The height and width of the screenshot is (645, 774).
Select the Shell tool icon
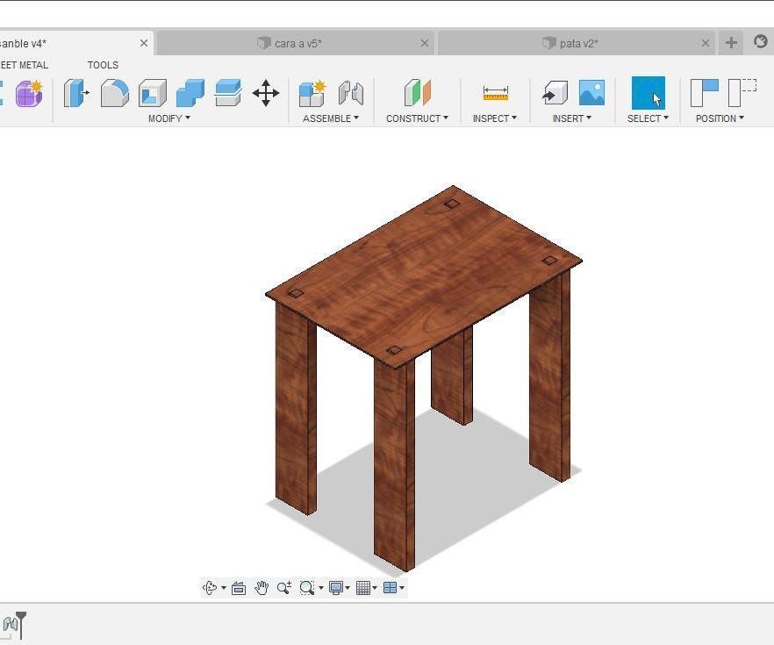[153, 93]
